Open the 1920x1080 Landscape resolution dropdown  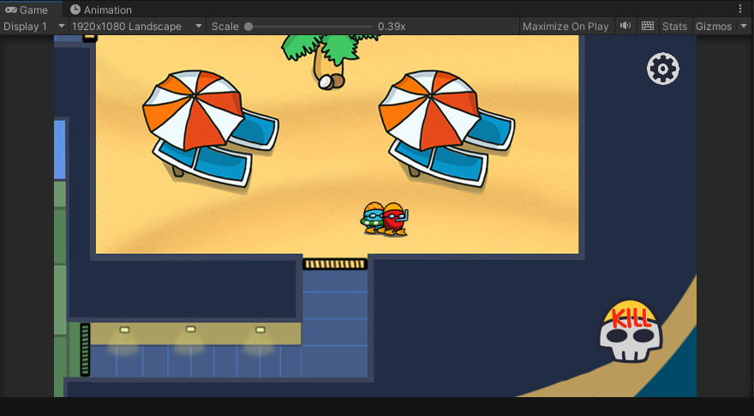tap(137, 27)
